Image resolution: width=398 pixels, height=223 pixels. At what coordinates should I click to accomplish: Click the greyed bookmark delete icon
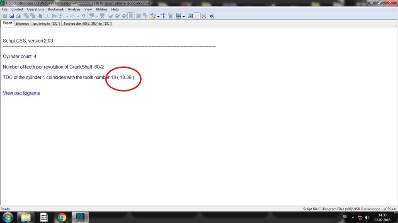point(102,16)
